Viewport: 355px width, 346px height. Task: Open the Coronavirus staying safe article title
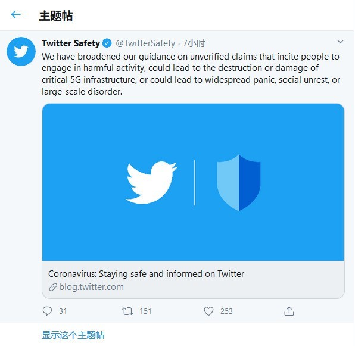click(147, 274)
